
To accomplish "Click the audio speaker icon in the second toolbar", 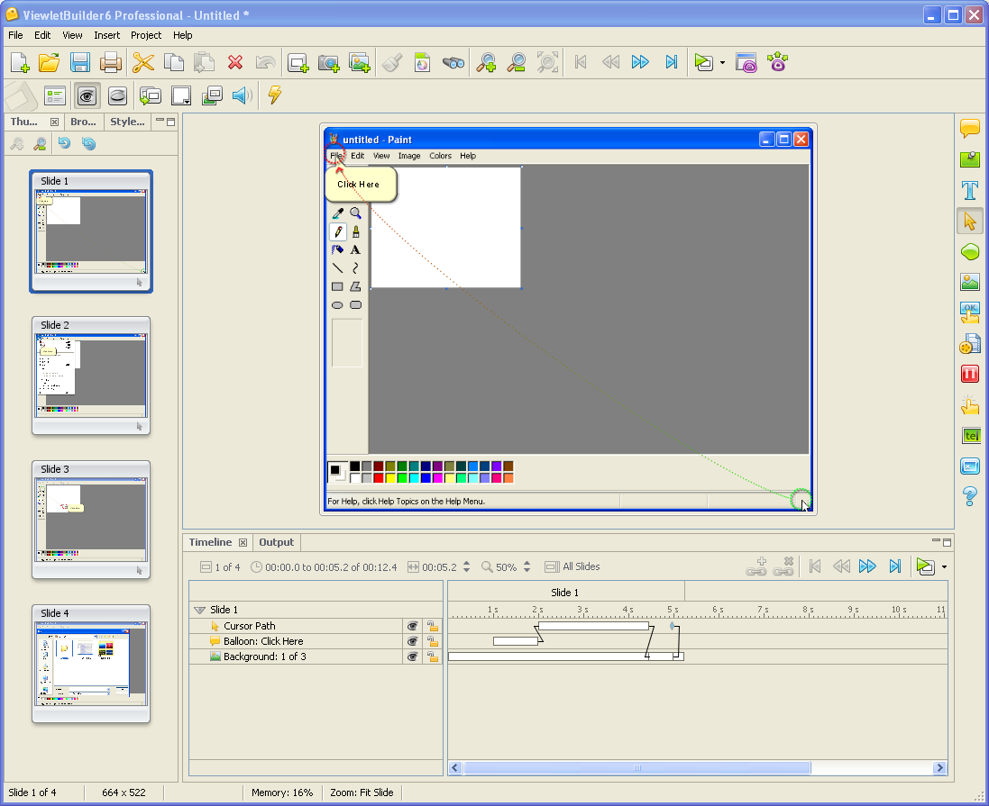I will click(x=240, y=95).
